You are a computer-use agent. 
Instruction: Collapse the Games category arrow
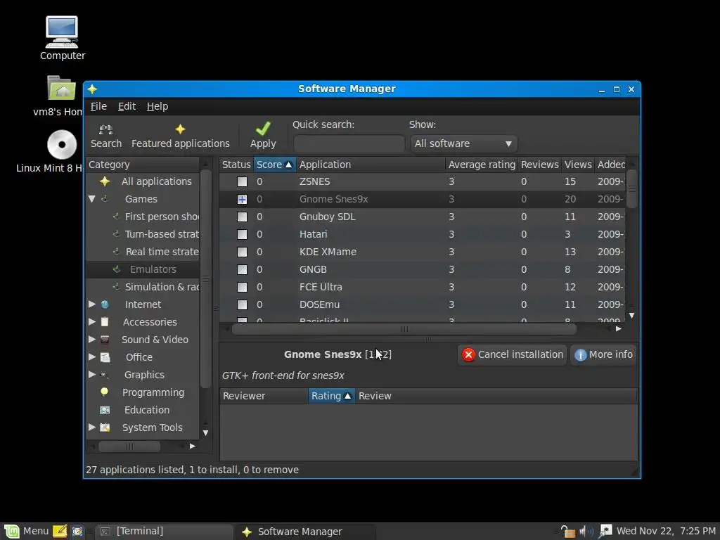92,199
